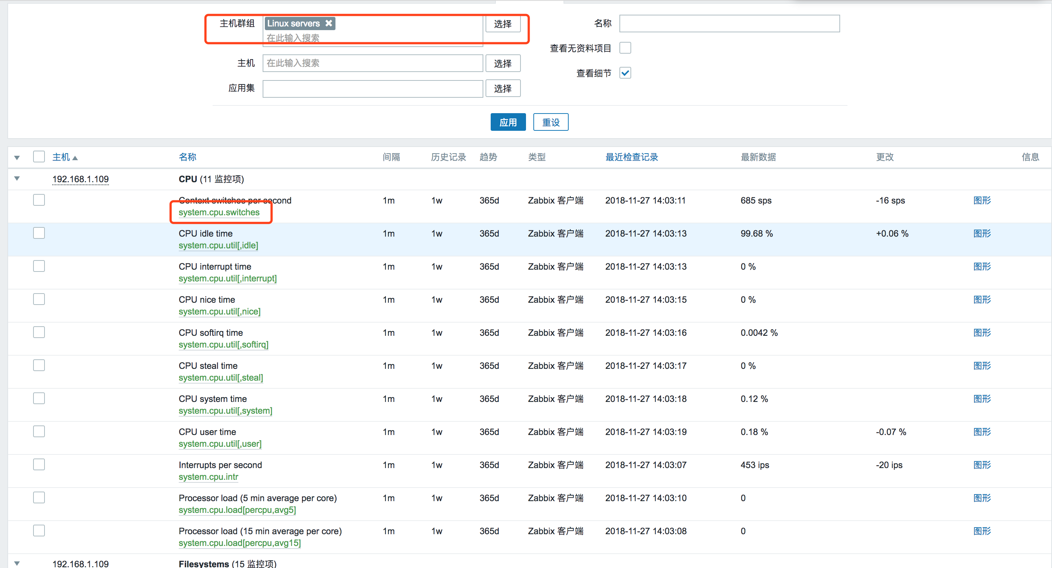The width and height of the screenshot is (1052, 568).
Task: Check the Interrupts per second row checkbox
Action: coord(39,464)
